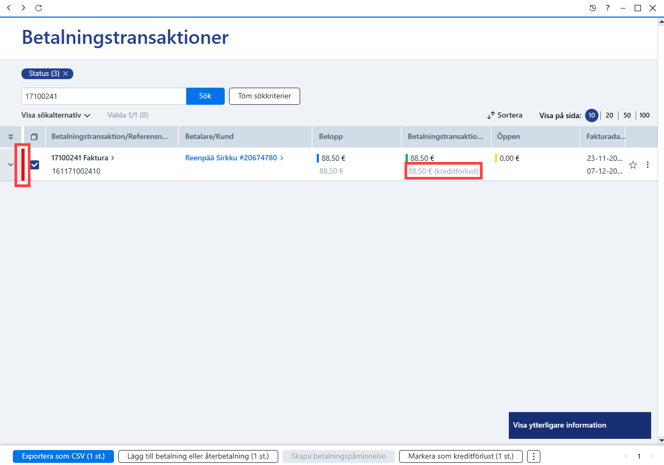Toggle the select-all header checkbox

[x=34, y=137]
